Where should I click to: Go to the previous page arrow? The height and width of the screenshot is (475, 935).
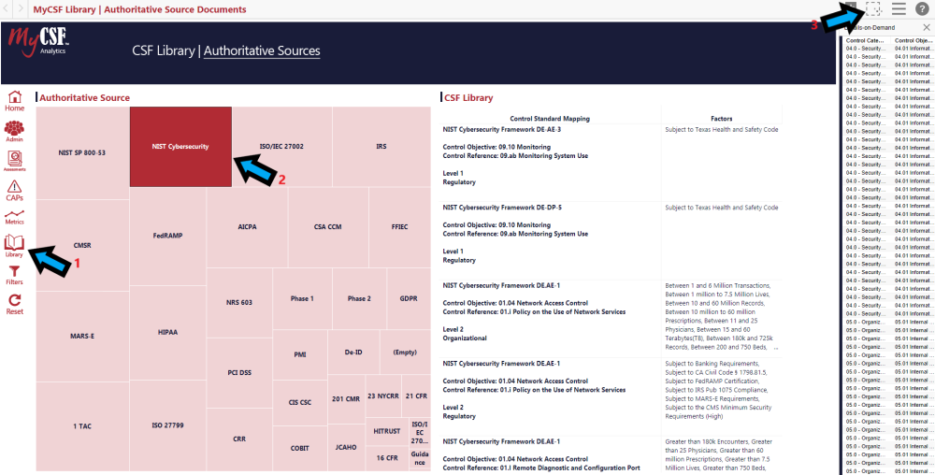click(x=7, y=9)
